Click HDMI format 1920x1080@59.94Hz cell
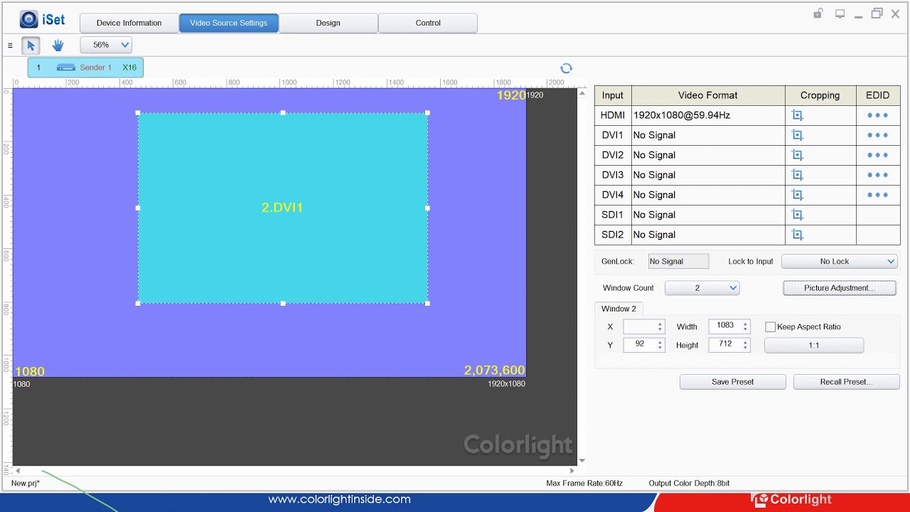910x512 pixels. pyautogui.click(x=708, y=115)
